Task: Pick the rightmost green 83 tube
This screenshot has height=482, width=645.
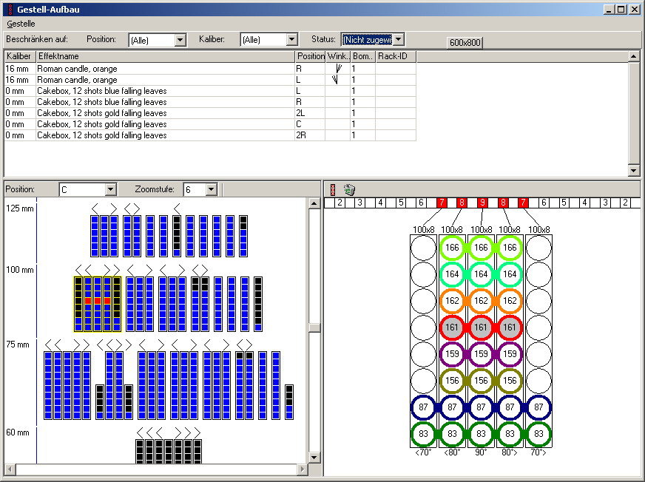Action: 538,433
